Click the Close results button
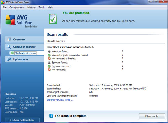 pyautogui.click(x=152, y=116)
